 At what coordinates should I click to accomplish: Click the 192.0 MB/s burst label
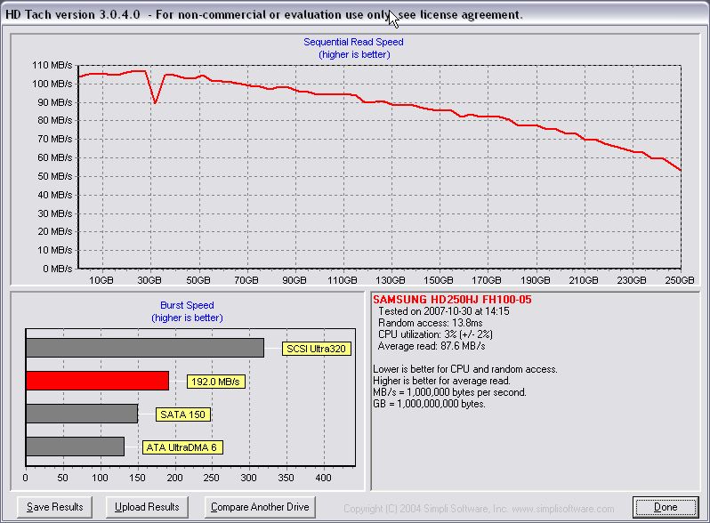tap(216, 382)
